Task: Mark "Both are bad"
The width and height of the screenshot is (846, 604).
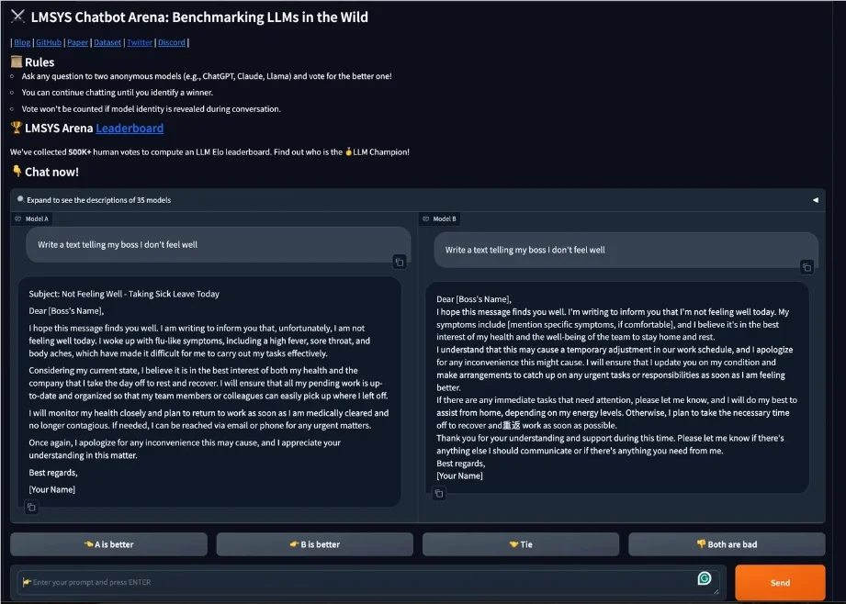Action: (x=727, y=544)
